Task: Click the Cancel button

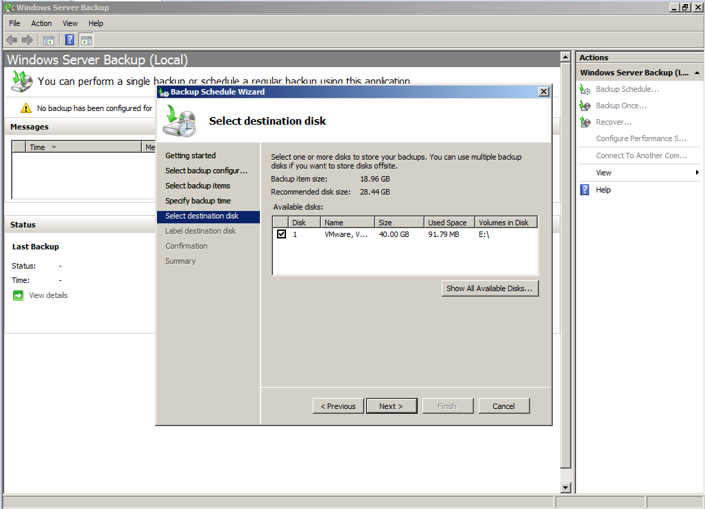Action: [x=504, y=406]
